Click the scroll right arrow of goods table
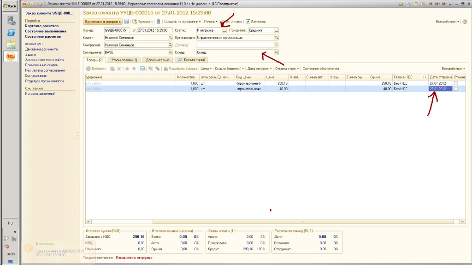Viewport: 472px width, 265px height. [x=462, y=221]
